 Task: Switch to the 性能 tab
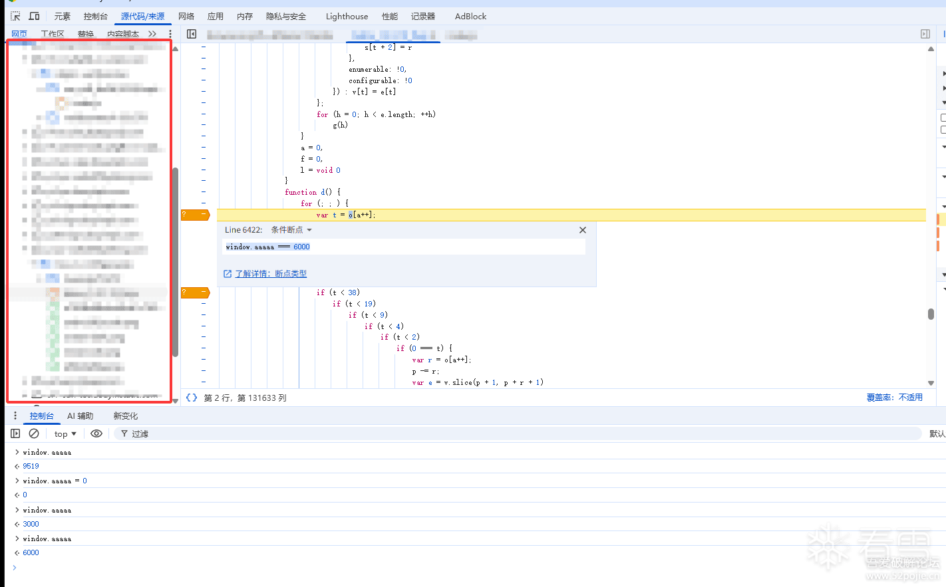click(x=390, y=17)
